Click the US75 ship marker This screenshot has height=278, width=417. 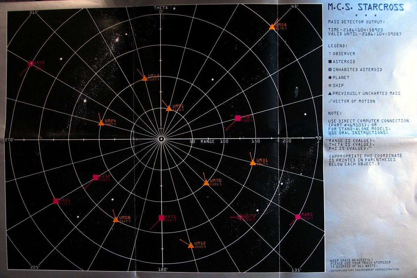point(240,217)
